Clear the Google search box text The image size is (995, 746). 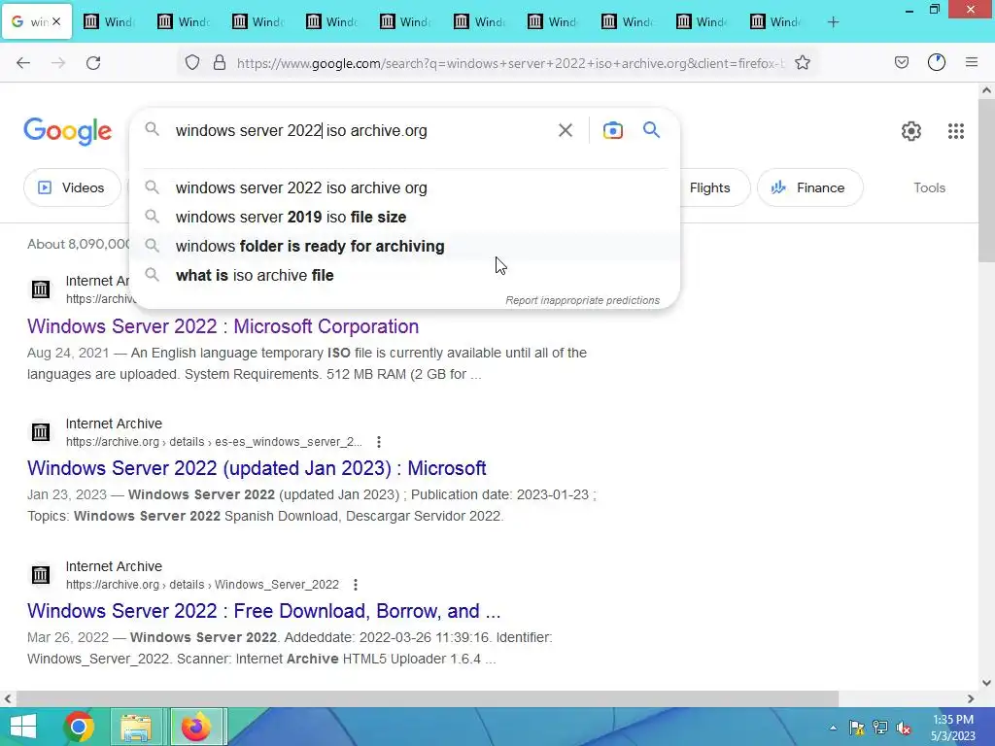566,131
